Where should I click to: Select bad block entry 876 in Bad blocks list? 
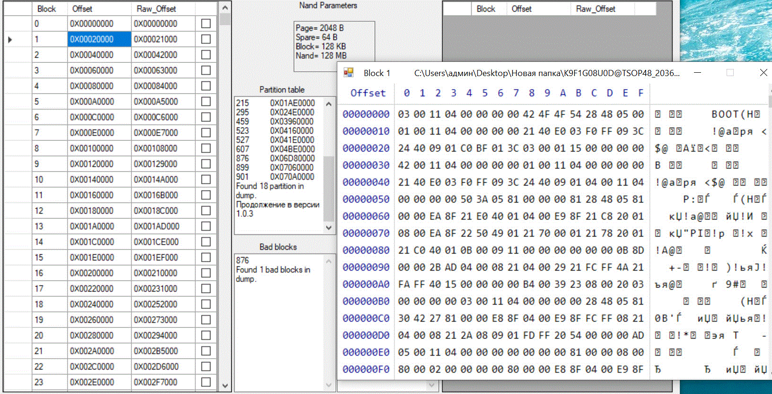coord(243,260)
